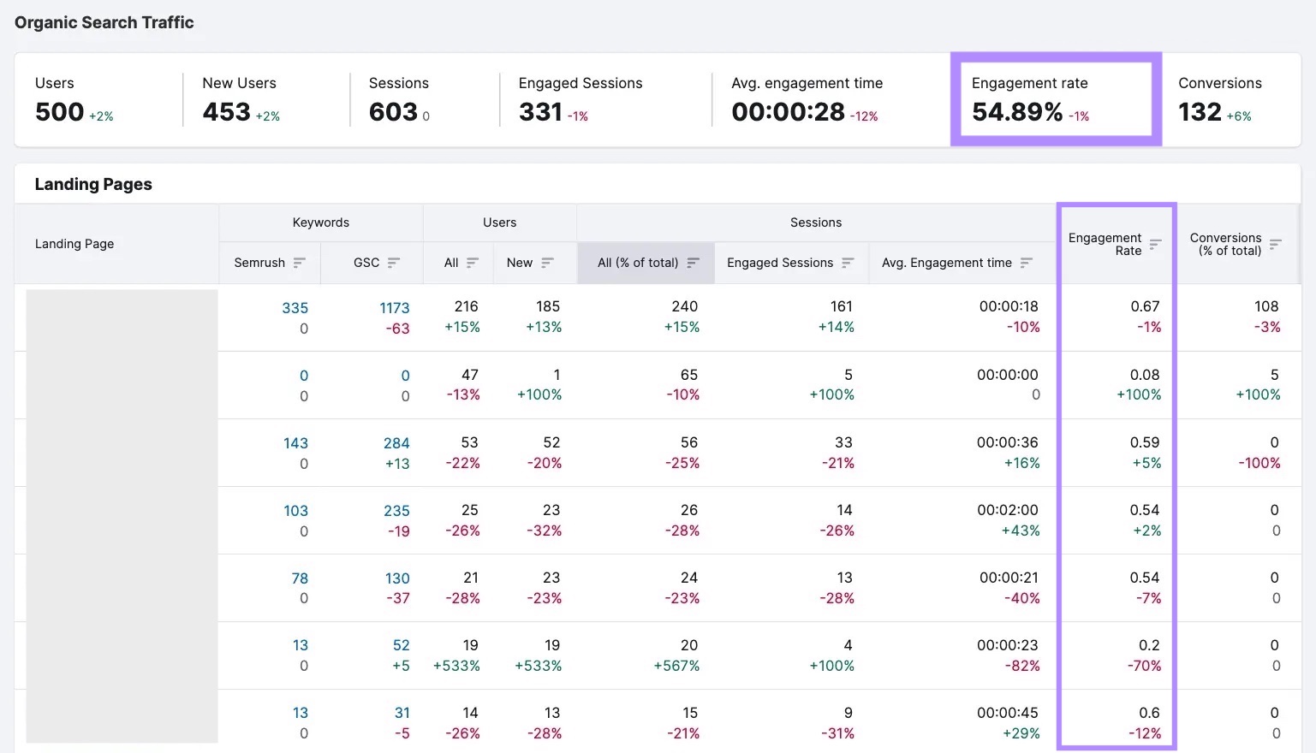Screen dimensions: 1316x753
Task: Select the highlighted Engagement rate metric card
Action: tap(1055, 98)
